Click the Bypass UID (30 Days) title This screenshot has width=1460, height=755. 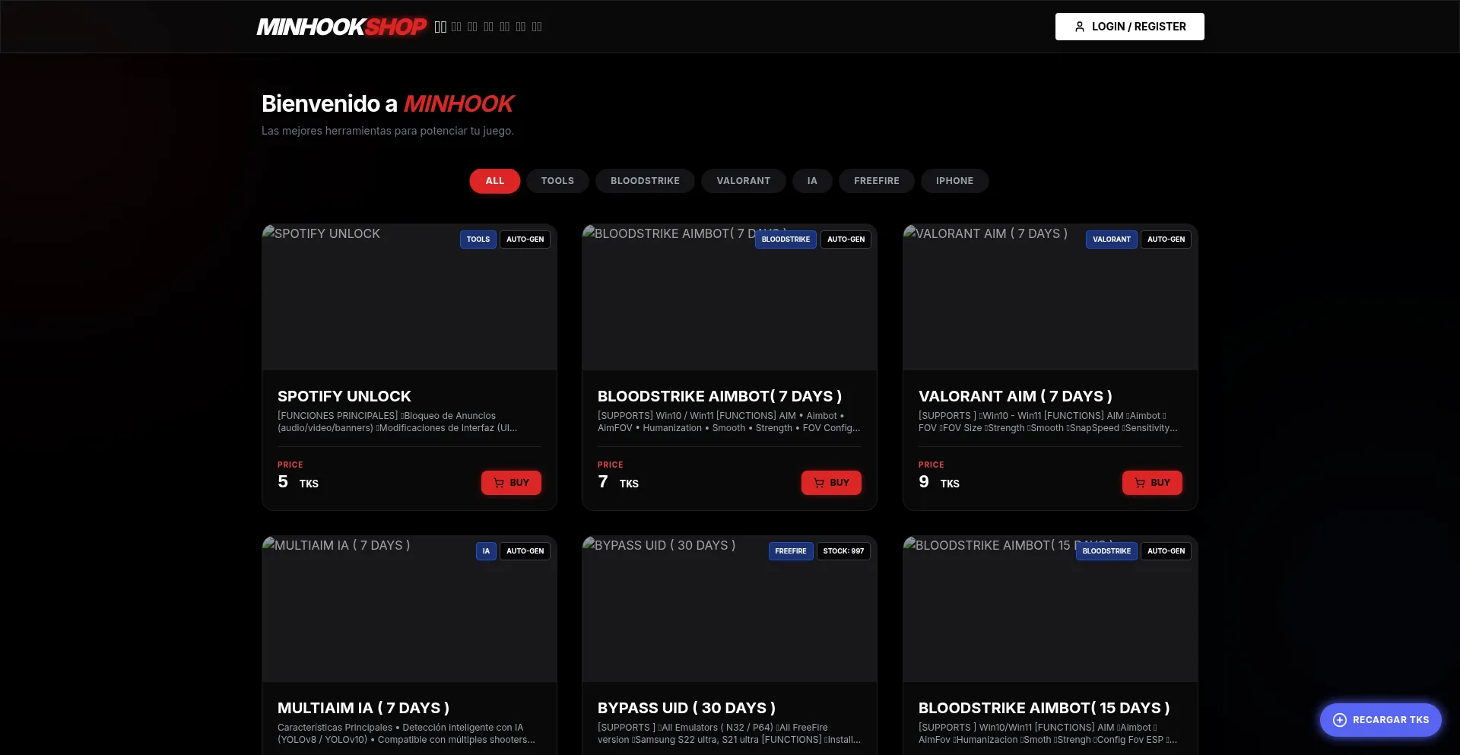[x=686, y=708]
